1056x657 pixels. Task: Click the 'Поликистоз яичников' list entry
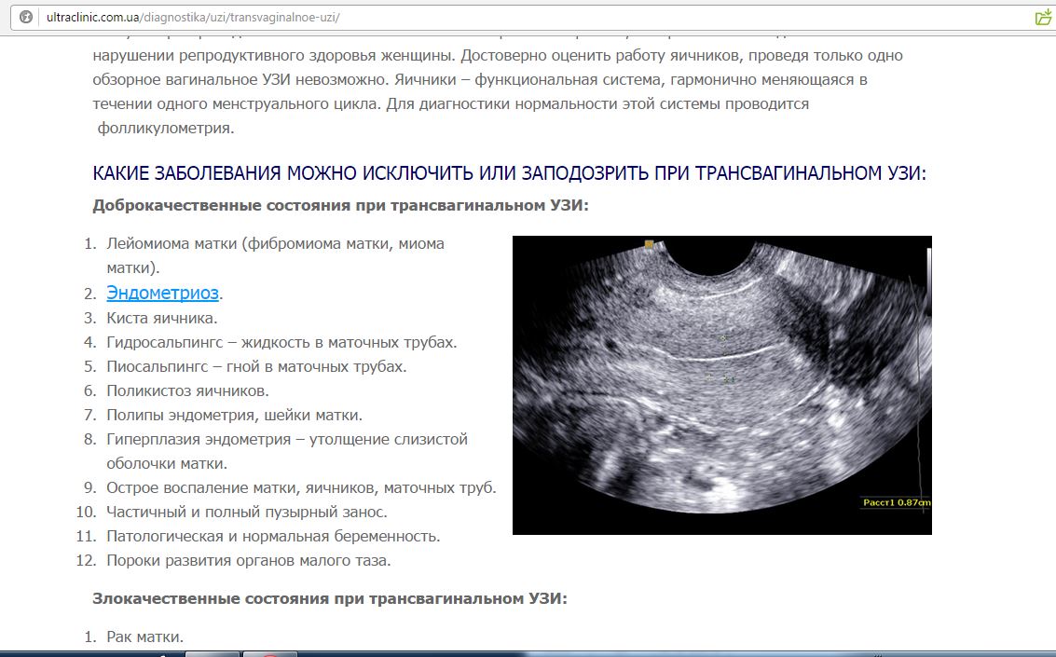pyautogui.click(x=187, y=390)
